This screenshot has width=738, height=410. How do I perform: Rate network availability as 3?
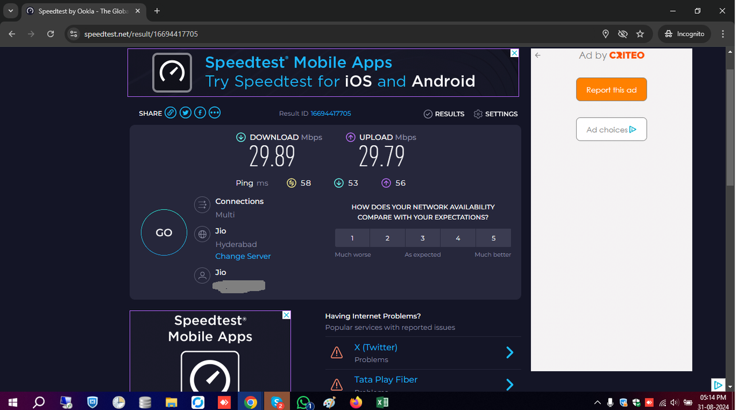point(423,238)
